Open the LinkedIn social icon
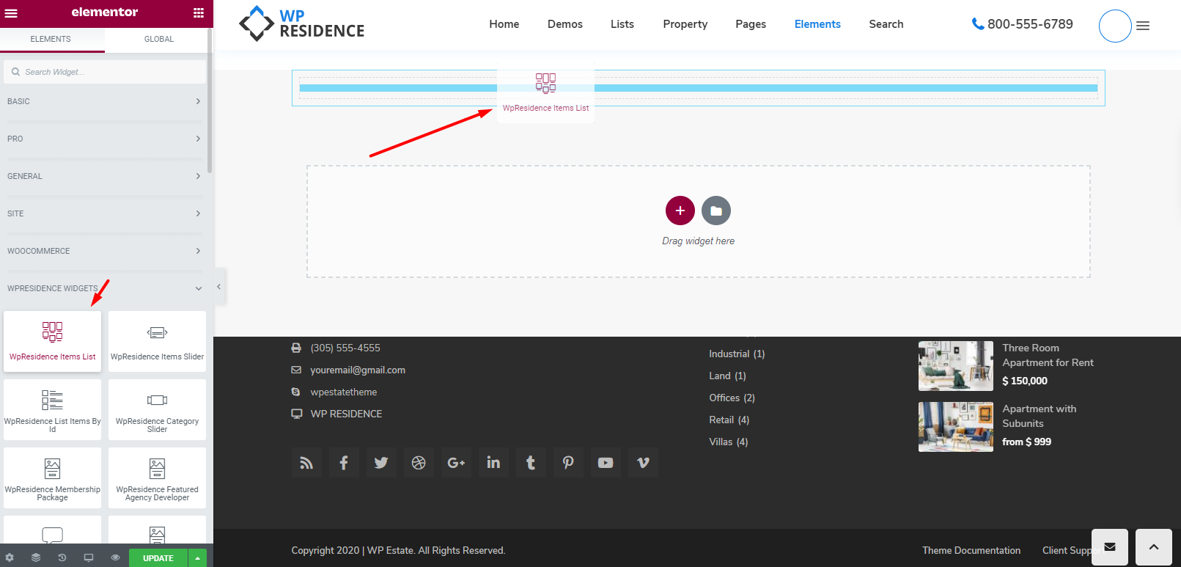Viewport: 1181px width, 567px height. coord(493,463)
